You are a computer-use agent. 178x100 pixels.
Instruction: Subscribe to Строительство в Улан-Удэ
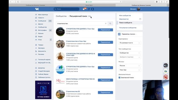[x=105, y=42]
